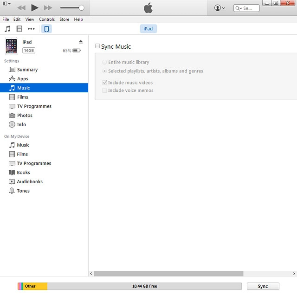Open the Store menu

coord(64,19)
